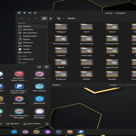
Task: Go up to the parent folder
Action: tap(36, 18)
